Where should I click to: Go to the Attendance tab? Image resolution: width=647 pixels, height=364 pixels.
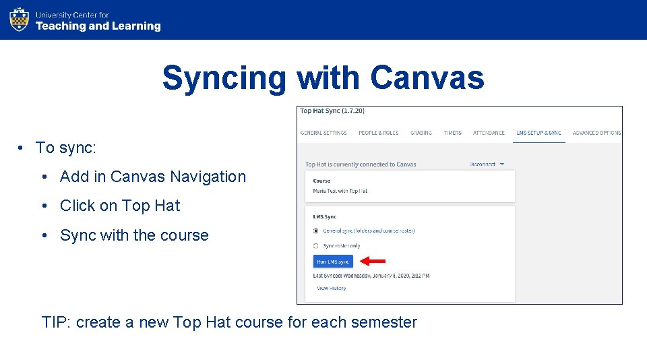(x=489, y=133)
